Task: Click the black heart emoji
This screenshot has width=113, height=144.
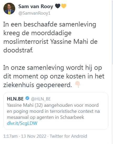Action: click(x=58, y=6)
